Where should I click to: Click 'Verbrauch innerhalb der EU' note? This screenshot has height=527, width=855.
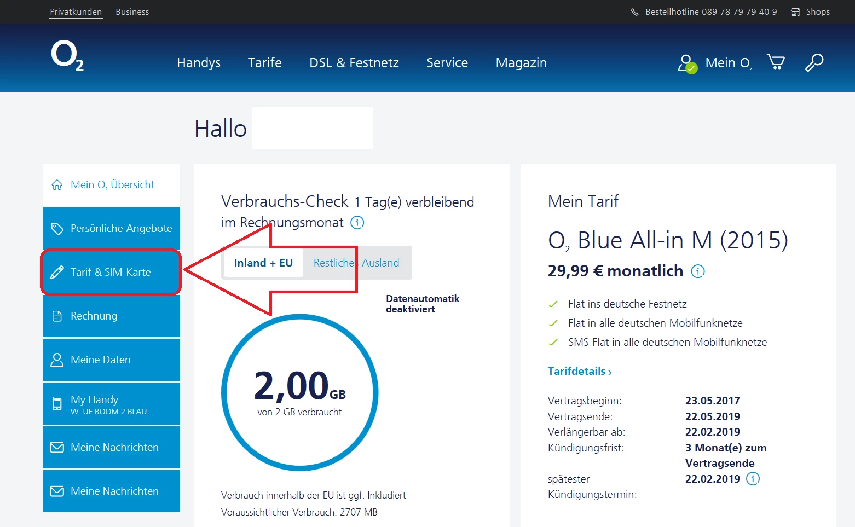tap(314, 495)
